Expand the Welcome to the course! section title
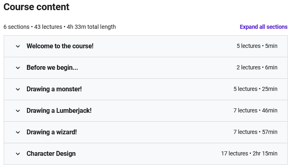291x168 pixels. pos(60,46)
